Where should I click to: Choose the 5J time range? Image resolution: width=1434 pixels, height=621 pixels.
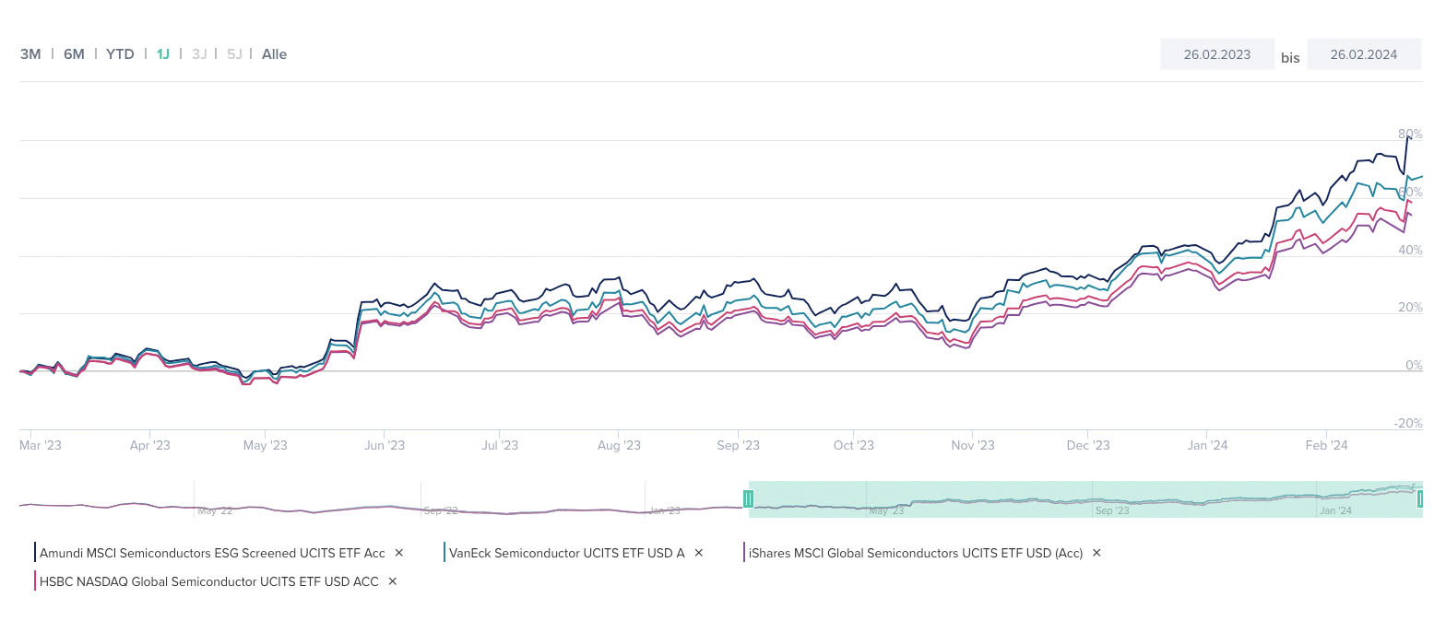pos(234,54)
